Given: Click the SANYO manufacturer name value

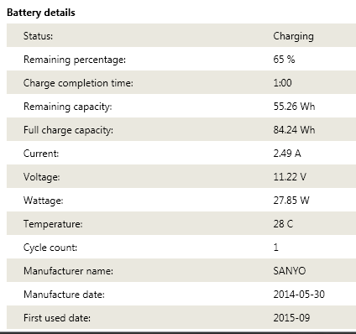Looking at the screenshot, I should pos(290,271).
